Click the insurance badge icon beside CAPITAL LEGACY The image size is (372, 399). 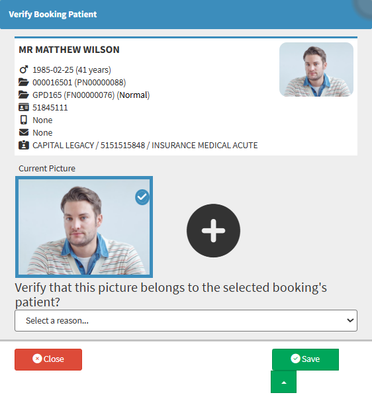tap(24, 145)
